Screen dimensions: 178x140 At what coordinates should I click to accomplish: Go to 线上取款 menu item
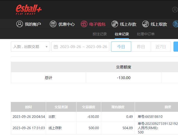pos(155,24)
